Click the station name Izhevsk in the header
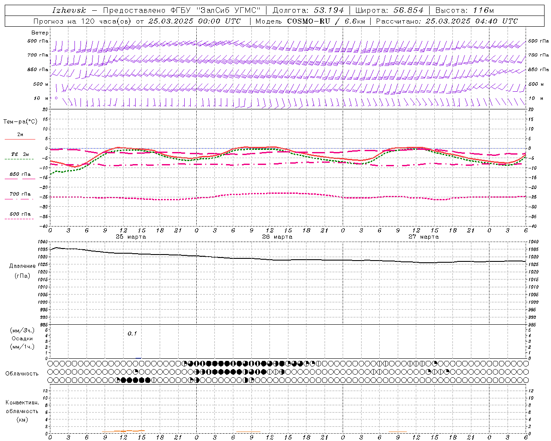This screenshot has width=551, height=441. [x=69, y=10]
